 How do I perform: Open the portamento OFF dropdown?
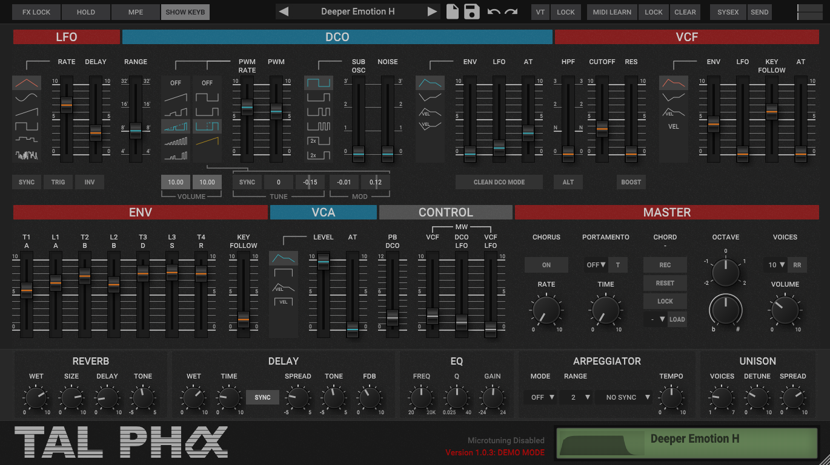[x=596, y=265]
